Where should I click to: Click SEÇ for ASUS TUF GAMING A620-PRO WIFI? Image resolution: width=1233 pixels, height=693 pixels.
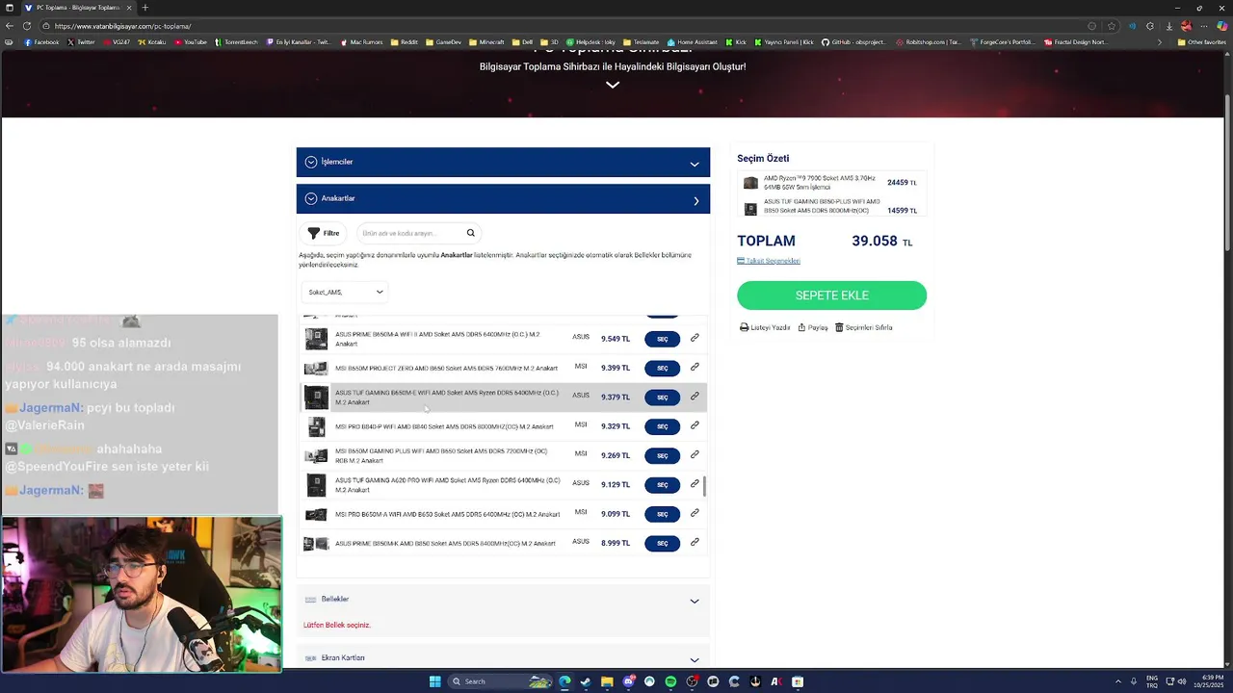tap(662, 485)
